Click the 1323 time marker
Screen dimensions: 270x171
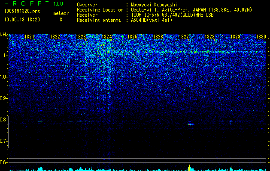(81, 37)
